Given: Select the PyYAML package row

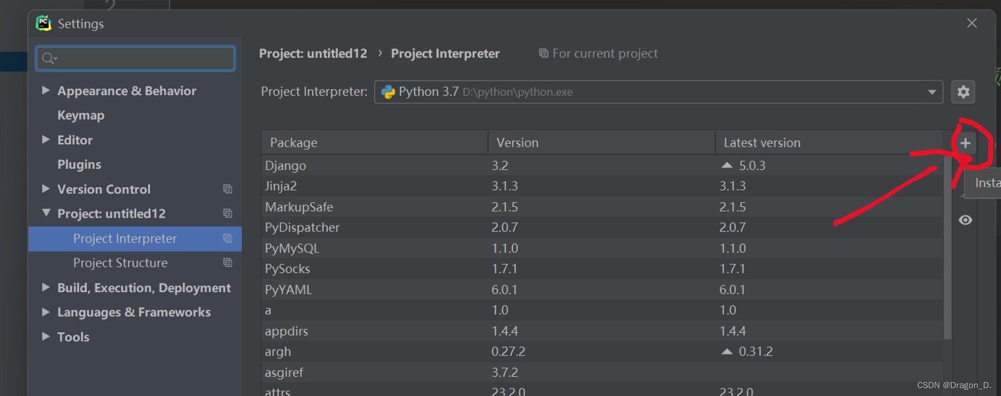Looking at the screenshot, I should (602, 289).
